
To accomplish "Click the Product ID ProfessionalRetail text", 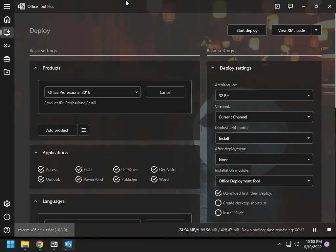I will click(x=70, y=103).
